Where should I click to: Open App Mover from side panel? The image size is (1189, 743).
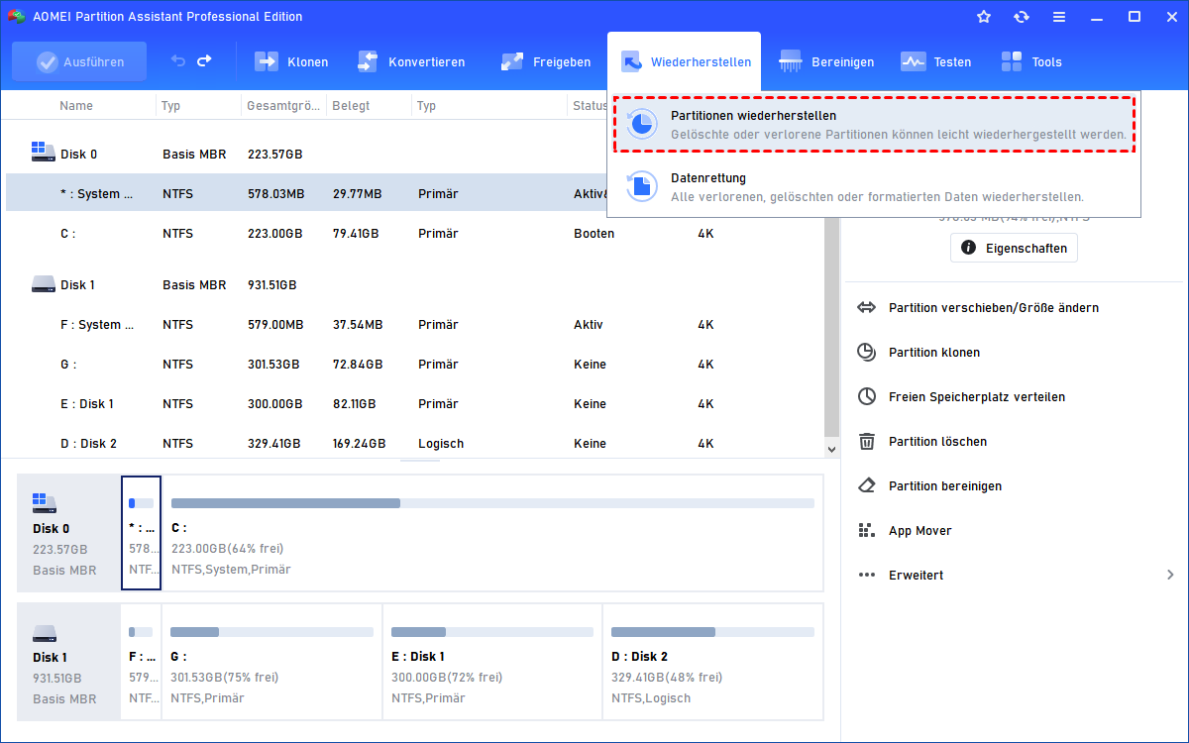pyautogui.click(x=919, y=530)
